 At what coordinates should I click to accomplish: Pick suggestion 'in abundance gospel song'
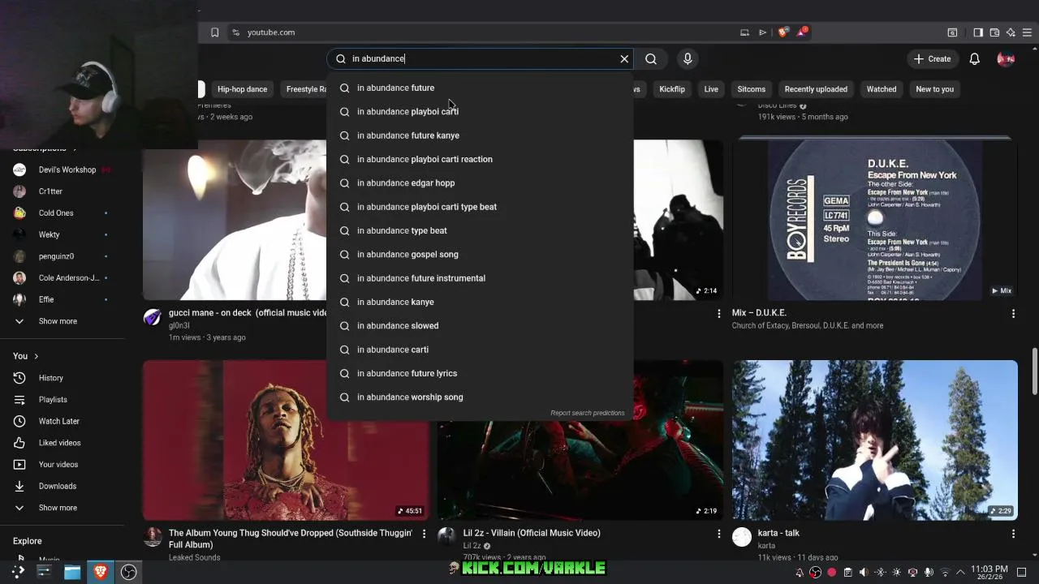click(x=480, y=254)
